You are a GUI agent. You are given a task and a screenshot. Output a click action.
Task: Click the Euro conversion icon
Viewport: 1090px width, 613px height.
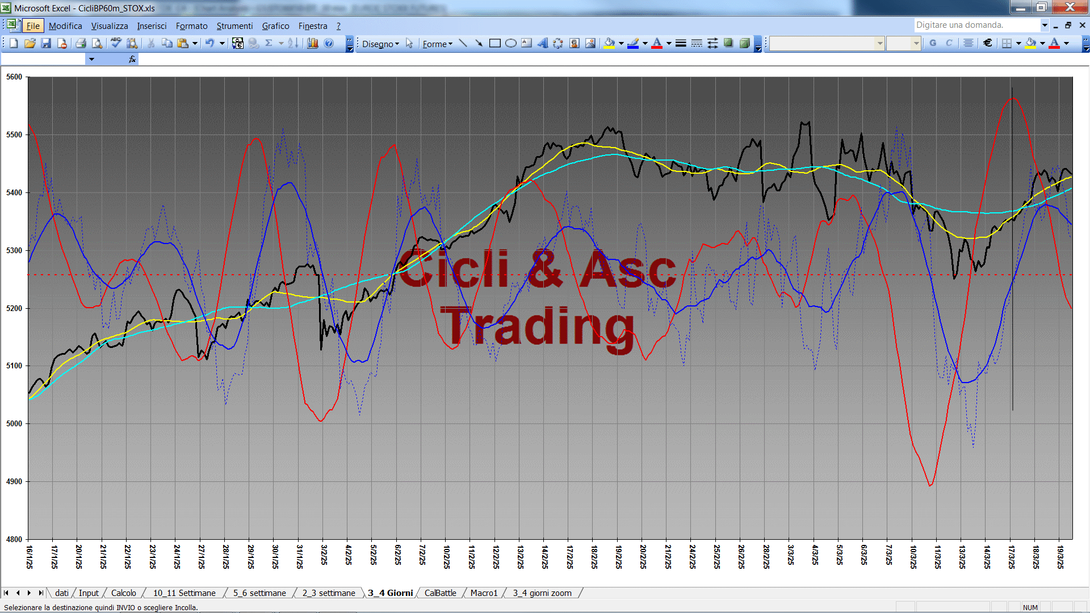pyautogui.click(x=238, y=43)
